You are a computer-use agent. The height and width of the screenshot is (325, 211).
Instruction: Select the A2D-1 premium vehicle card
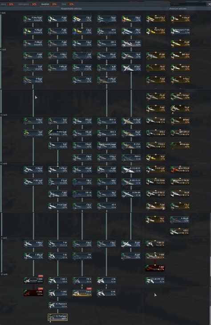coord(179,231)
